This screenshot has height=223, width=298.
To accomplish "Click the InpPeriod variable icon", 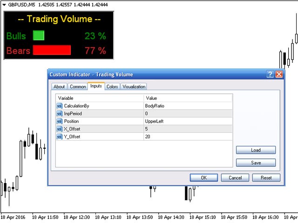I will click(x=60, y=113).
